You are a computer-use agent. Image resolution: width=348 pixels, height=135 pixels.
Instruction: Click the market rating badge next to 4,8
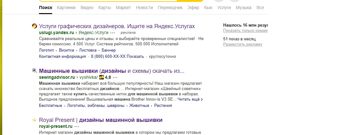[x=102, y=77]
